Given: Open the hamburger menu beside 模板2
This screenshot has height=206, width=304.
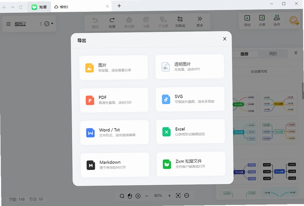Looking at the screenshot, I should pyautogui.click(x=8, y=24).
